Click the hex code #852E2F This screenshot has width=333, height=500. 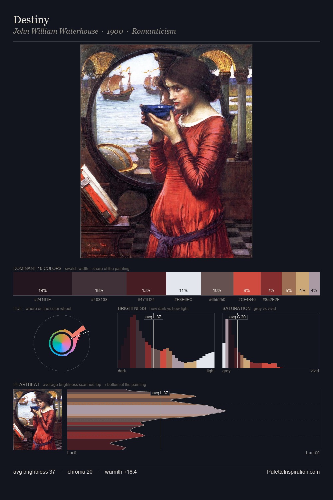tap(271, 300)
